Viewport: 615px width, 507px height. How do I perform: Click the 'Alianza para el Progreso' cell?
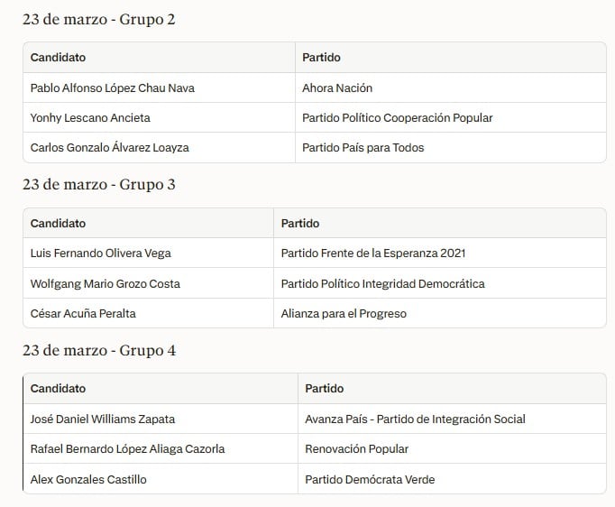click(440, 313)
